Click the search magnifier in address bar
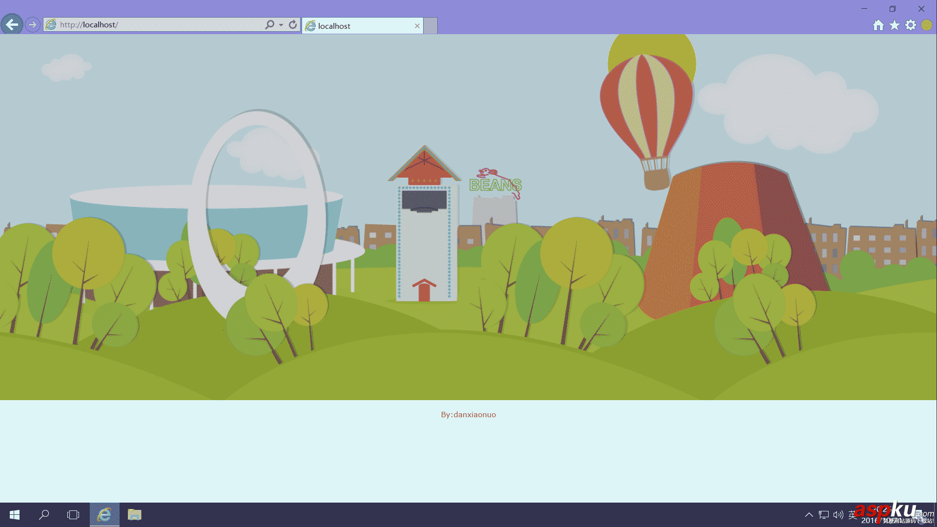The width and height of the screenshot is (937, 527). pos(269,24)
